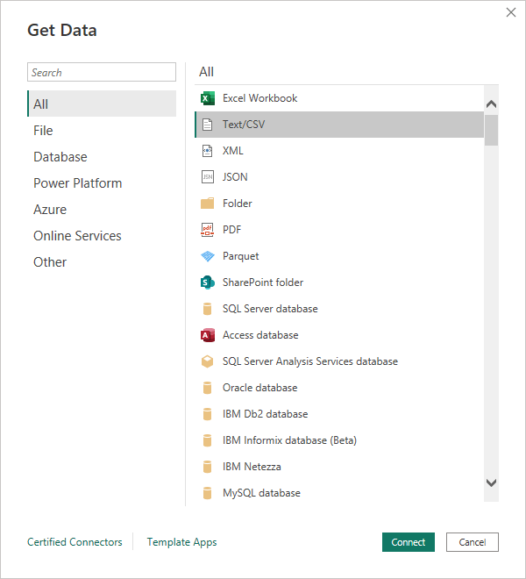This screenshot has width=526, height=579.
Task: Click the scrollbar down arrow
Action: click(x=491, y=482)
